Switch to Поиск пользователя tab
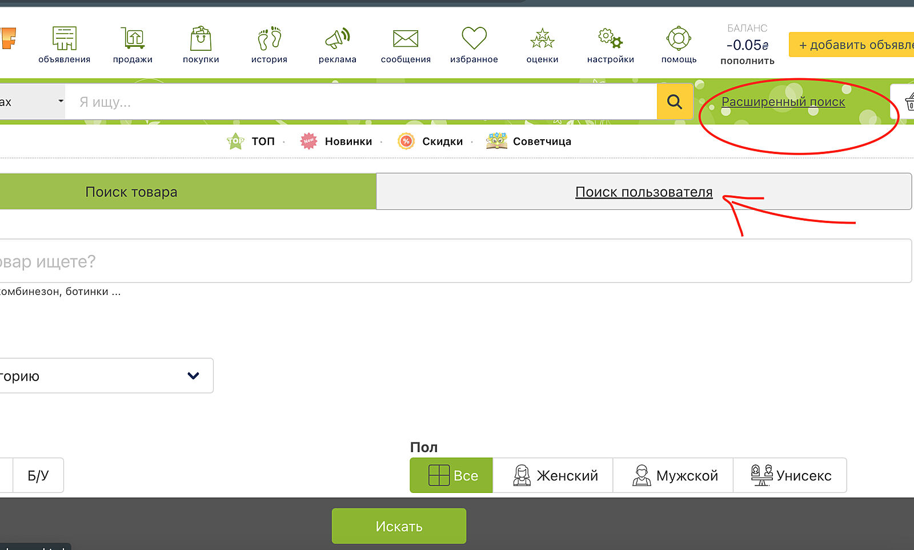This screenshot has width=914, height=550. (644, 192)
